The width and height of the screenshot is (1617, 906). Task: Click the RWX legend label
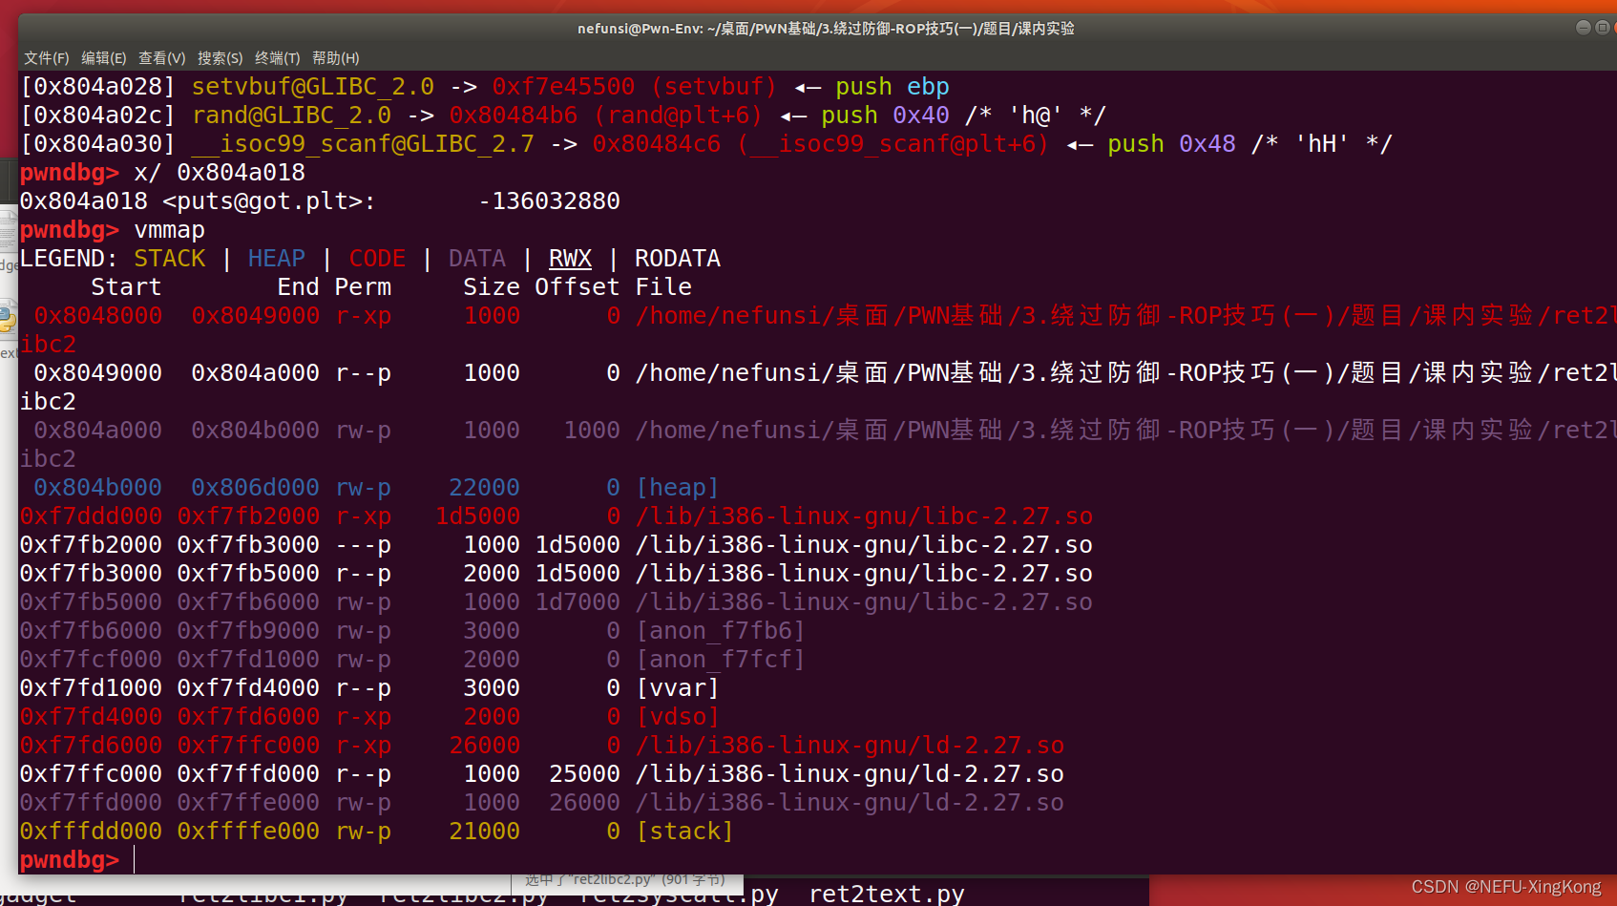coord(570,259)
